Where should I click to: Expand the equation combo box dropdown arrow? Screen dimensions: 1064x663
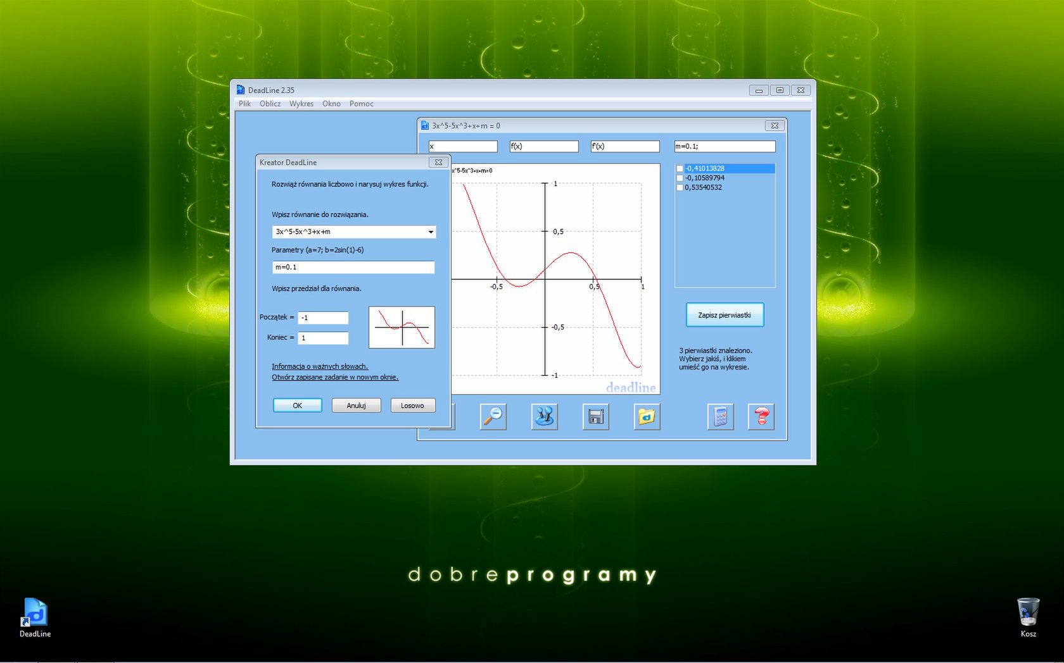tap(431, 232)
